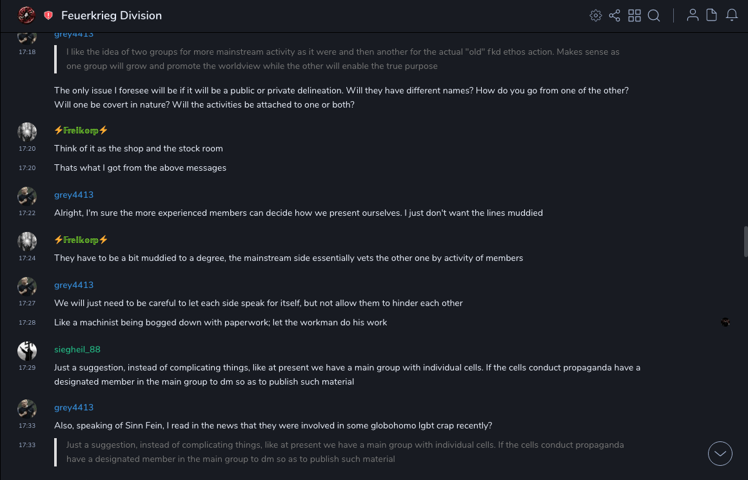Click the red shield warning icon
The width and height of the screenshot is (748, 480).
[48, 15]
